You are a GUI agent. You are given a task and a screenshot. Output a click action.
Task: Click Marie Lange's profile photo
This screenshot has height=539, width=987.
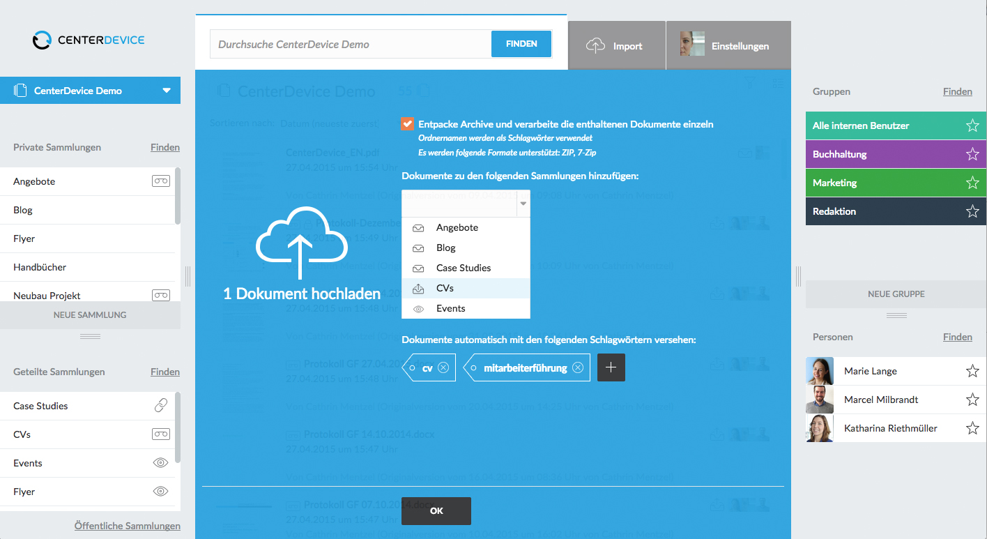click(x=820, y=371)
